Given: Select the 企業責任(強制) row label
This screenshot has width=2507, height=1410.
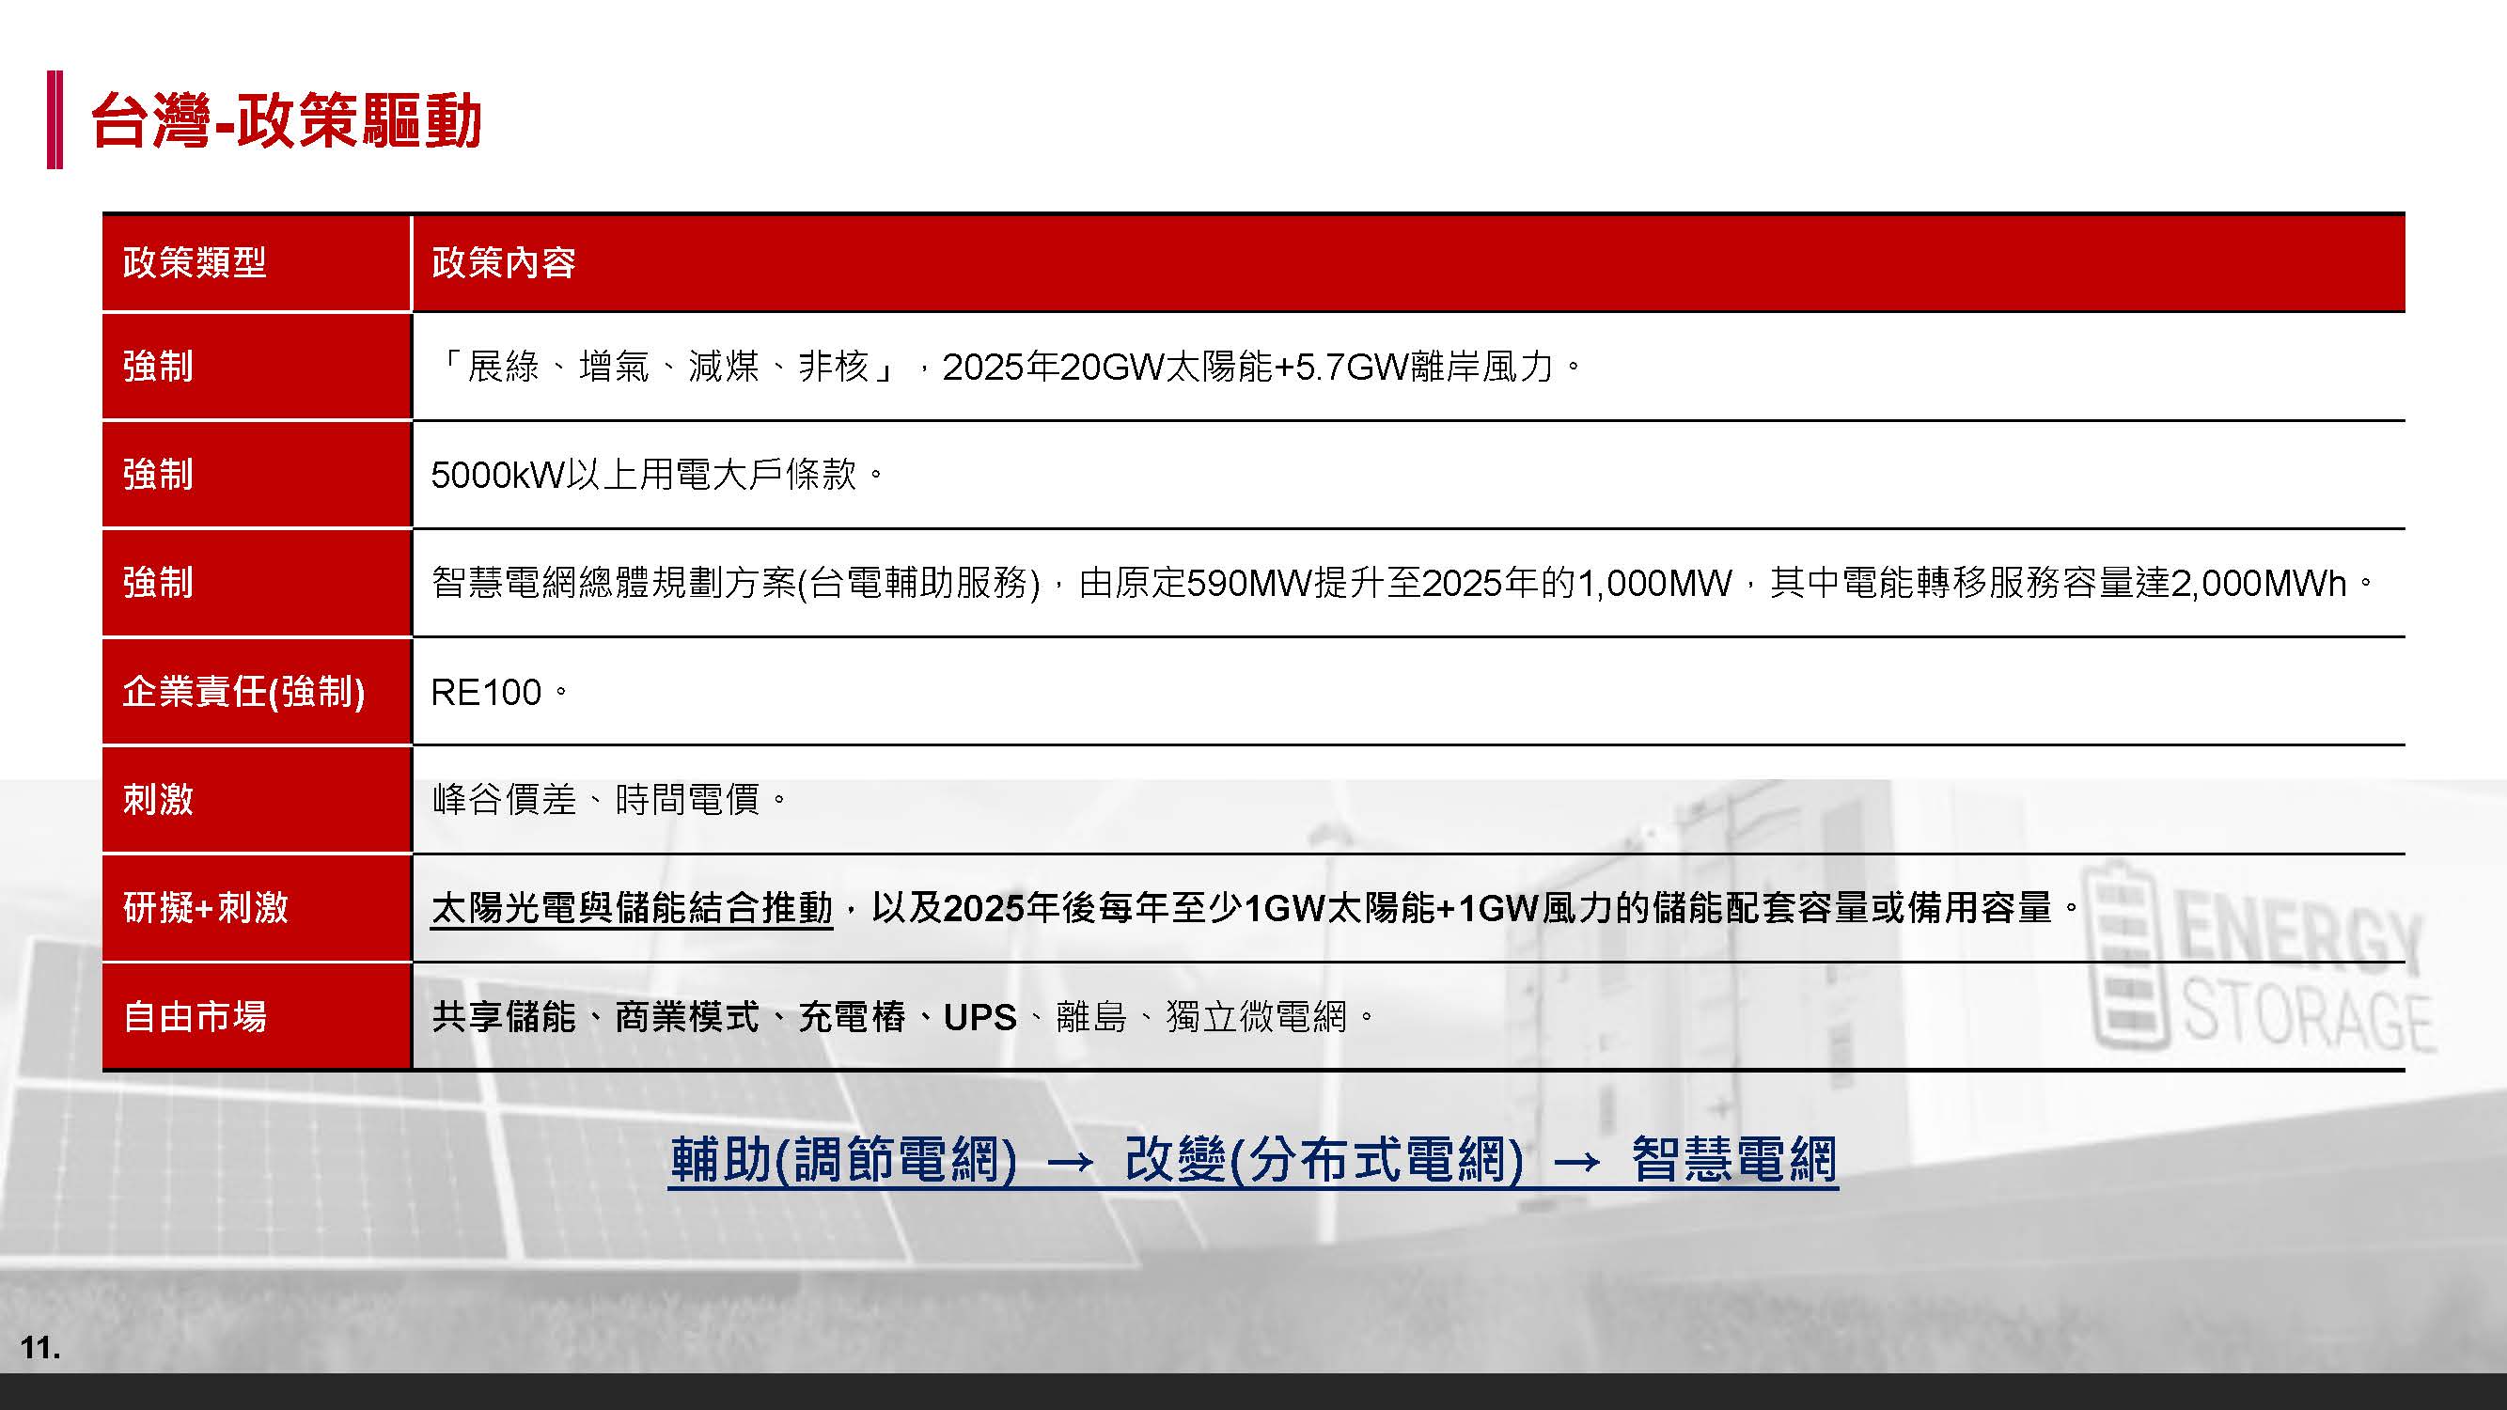Looking at the screenshot, I should coord(243,692).
